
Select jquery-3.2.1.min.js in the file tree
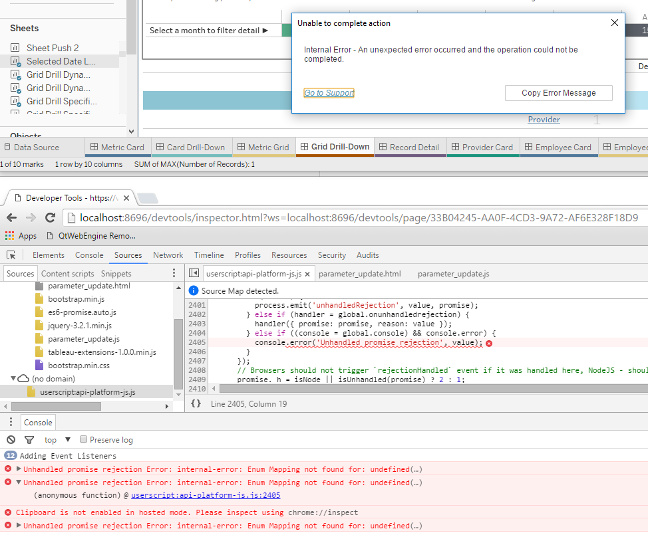point(80,325)
